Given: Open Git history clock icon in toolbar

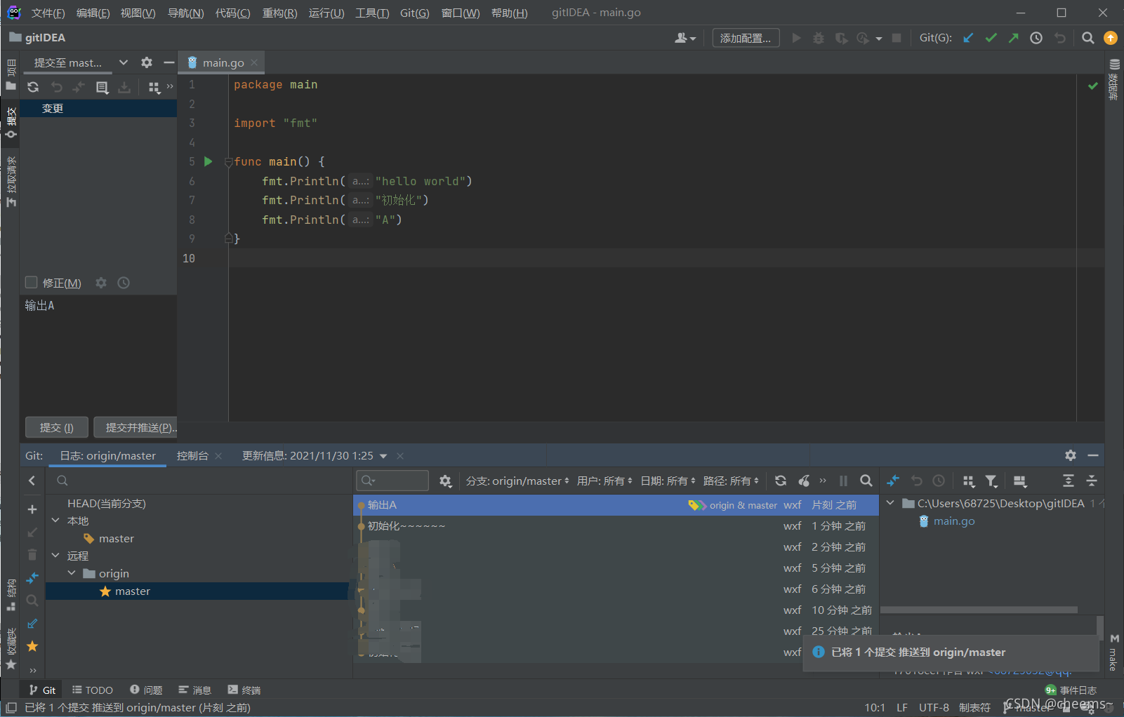Looking at the screenshot, I should (1036, 38).
